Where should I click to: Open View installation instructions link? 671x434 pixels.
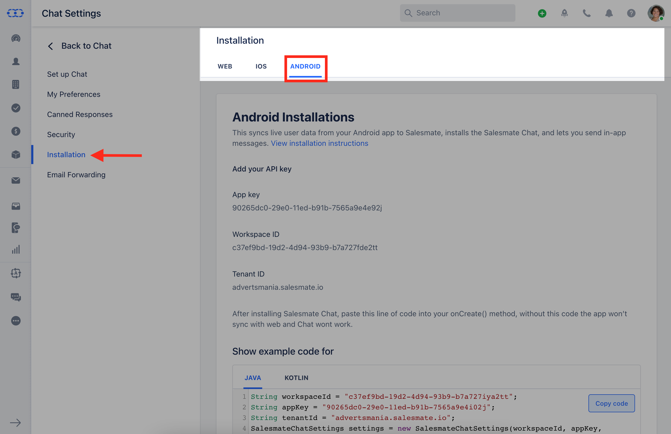[319, 143]
